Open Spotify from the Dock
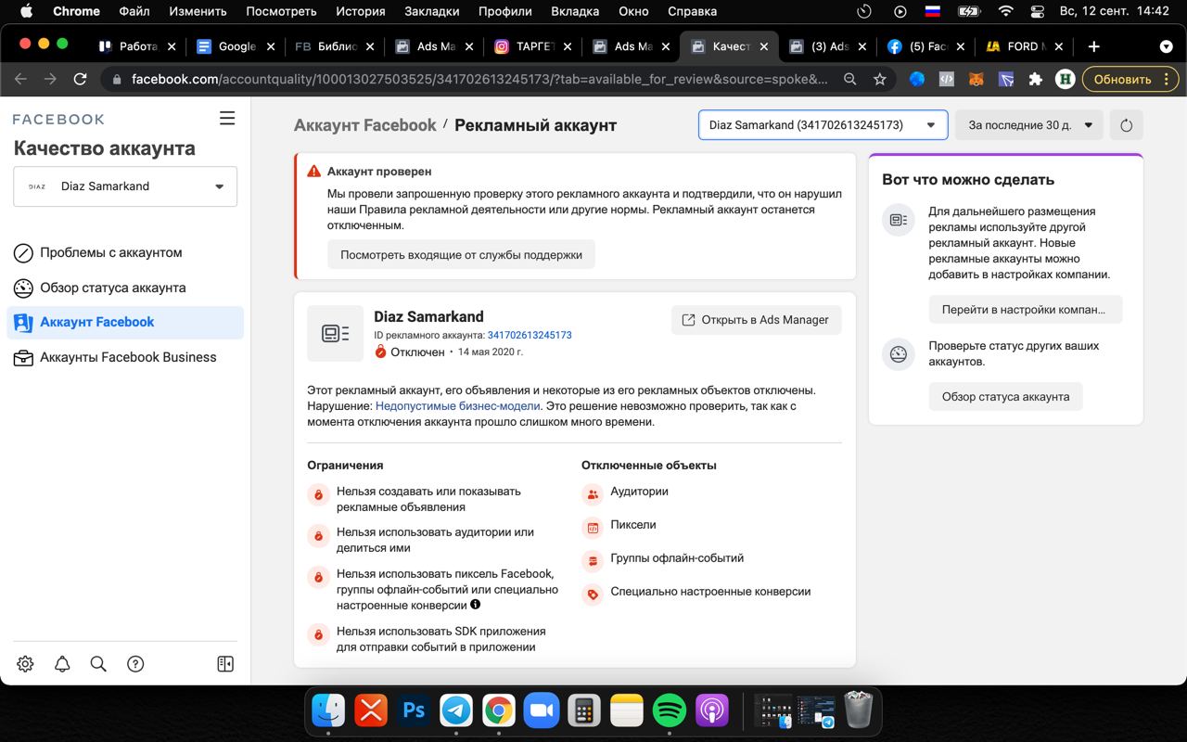This screenshot has width=1187, height=742. [x=670, y=711]
